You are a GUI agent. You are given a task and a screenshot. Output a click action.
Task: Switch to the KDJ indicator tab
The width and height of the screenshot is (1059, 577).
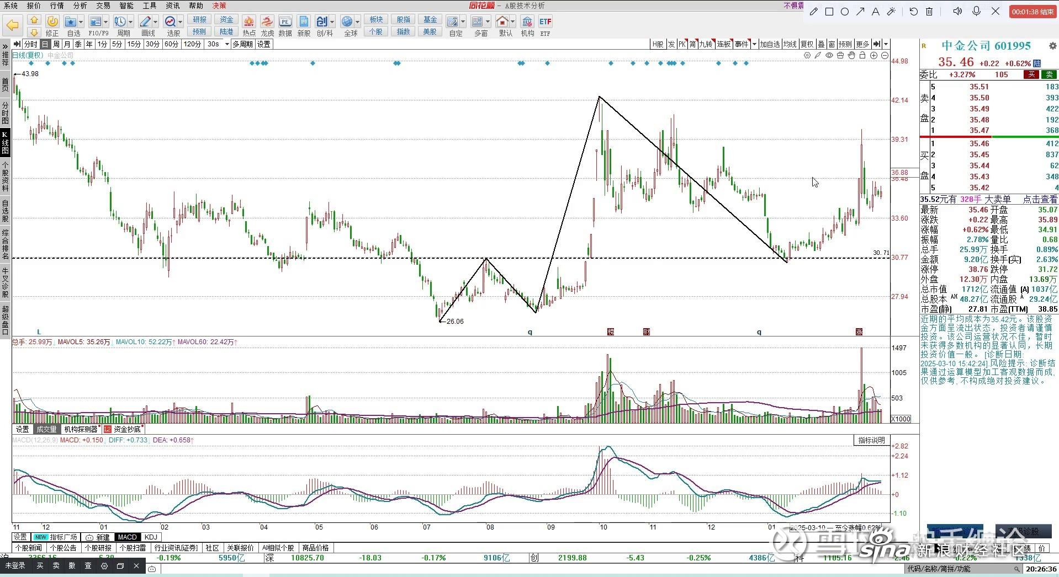[151, 537]
